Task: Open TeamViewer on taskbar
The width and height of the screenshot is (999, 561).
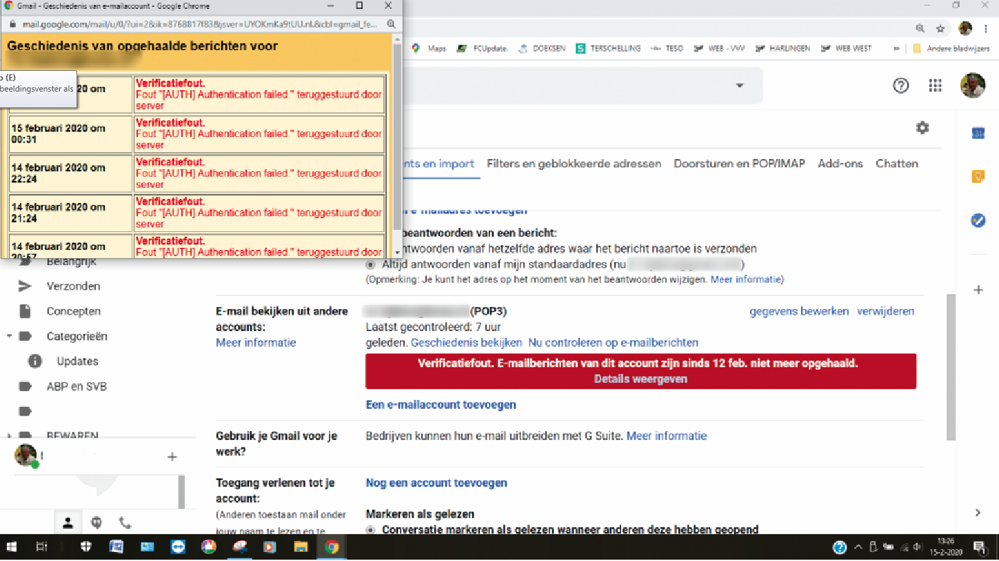Action: click(178, 547)
